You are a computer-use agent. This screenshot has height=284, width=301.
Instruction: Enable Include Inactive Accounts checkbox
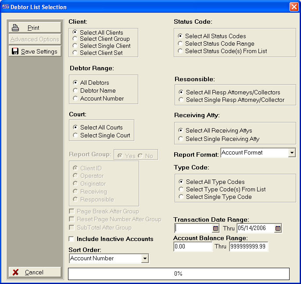pyautogui.click(x=72, y=239)
